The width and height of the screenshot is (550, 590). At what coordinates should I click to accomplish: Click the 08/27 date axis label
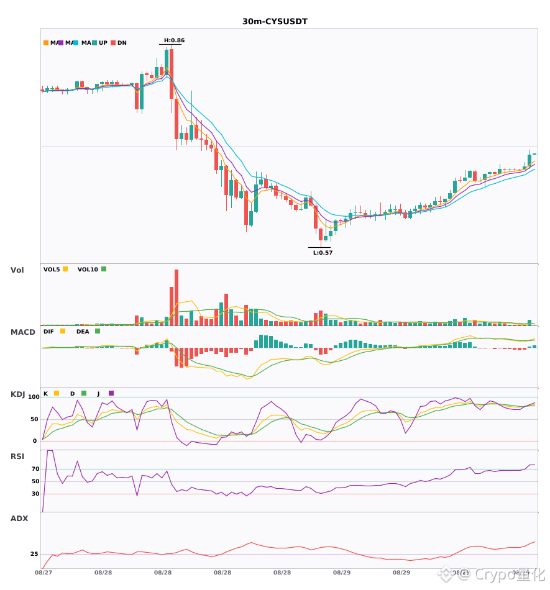pos(44,573)
